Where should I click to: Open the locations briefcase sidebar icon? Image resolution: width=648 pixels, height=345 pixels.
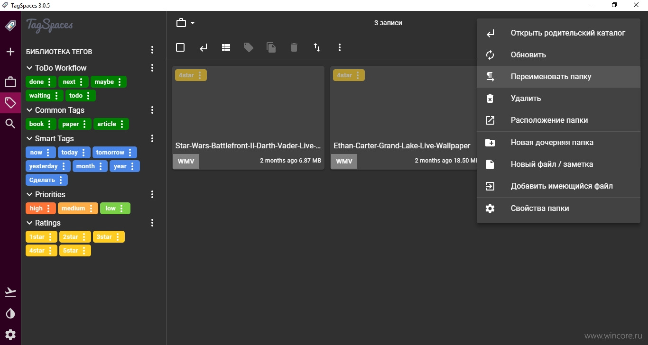coord(10,82)
